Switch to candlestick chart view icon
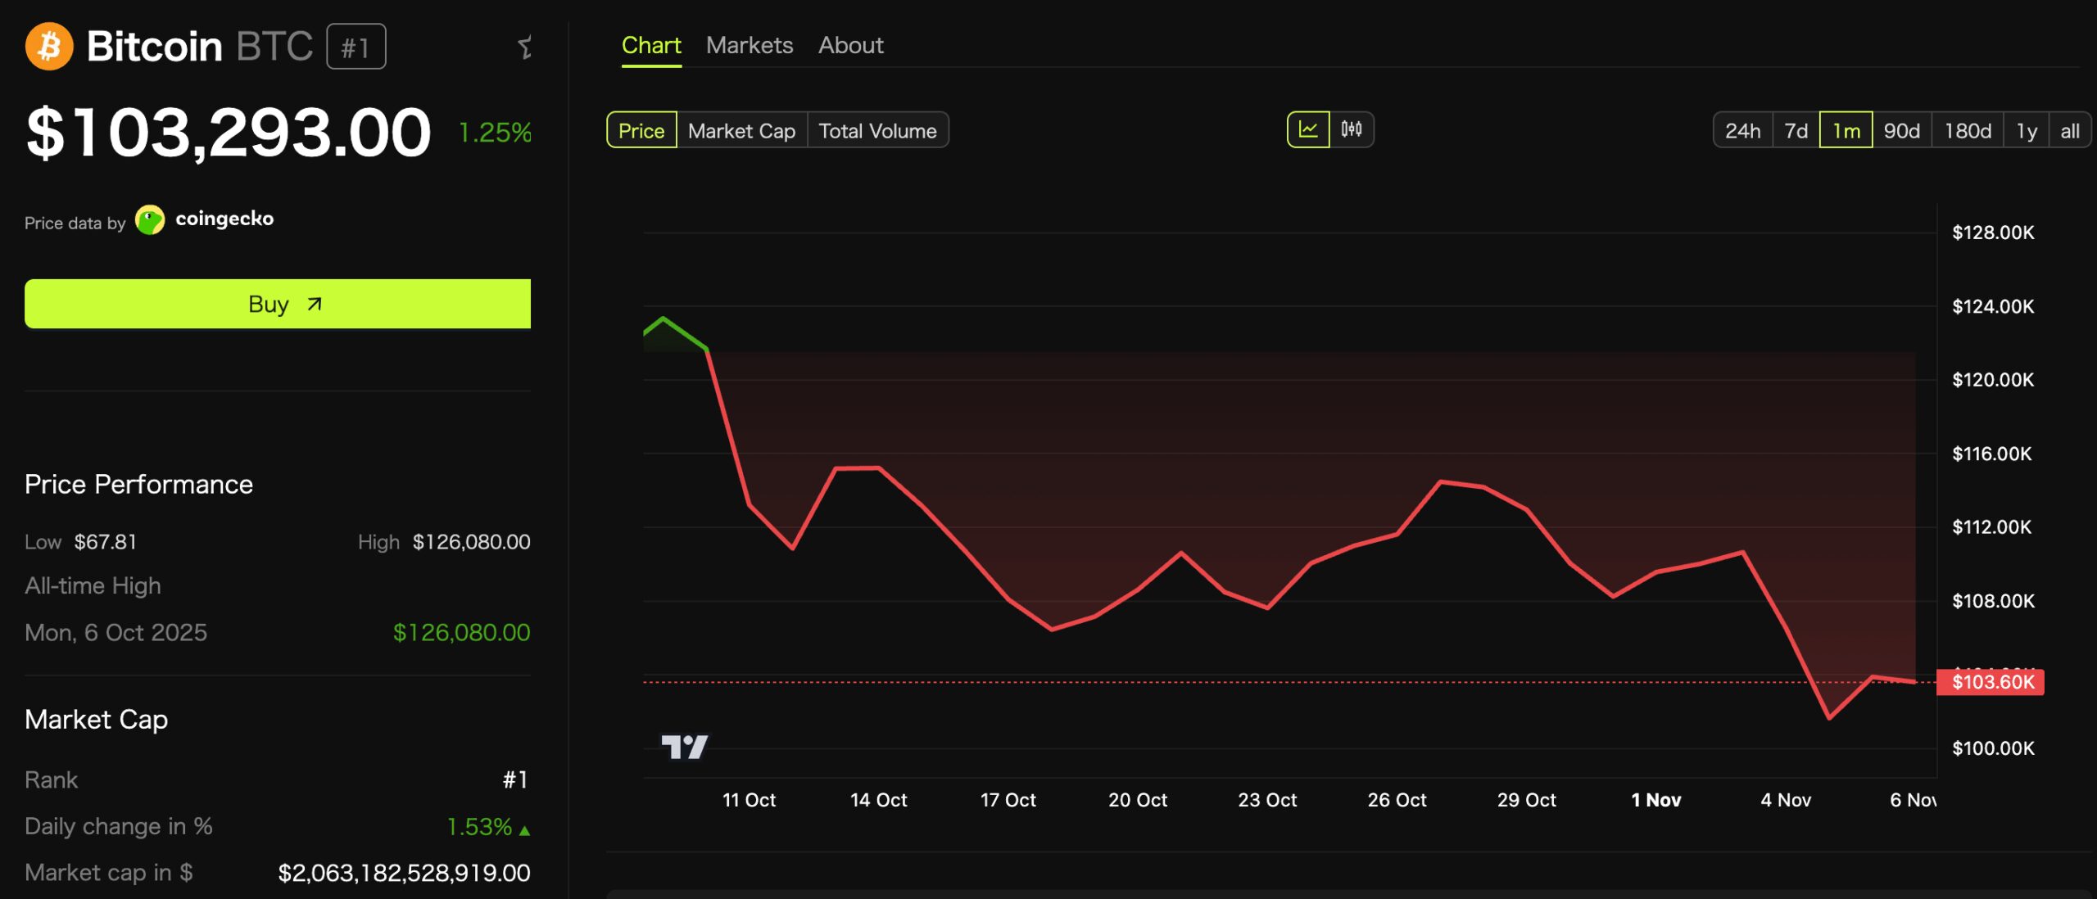2097x899 pixels. (x=1351, y=129)
